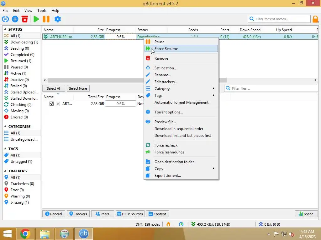Click the ARTHUR2.iso torrent progress bar
This screenshot has height=240, width=321.
click(120, 37)
